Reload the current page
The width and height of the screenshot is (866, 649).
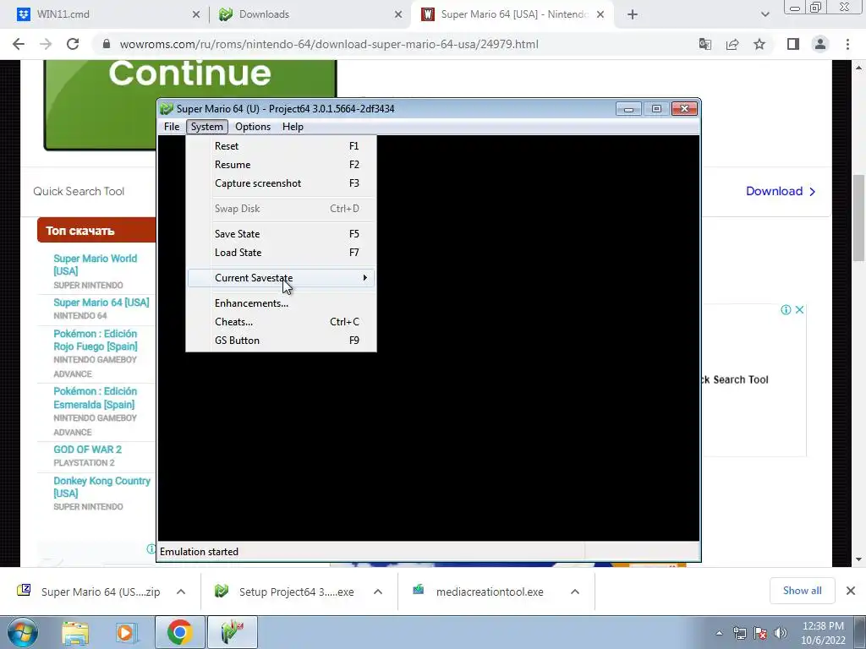[73, 44]
